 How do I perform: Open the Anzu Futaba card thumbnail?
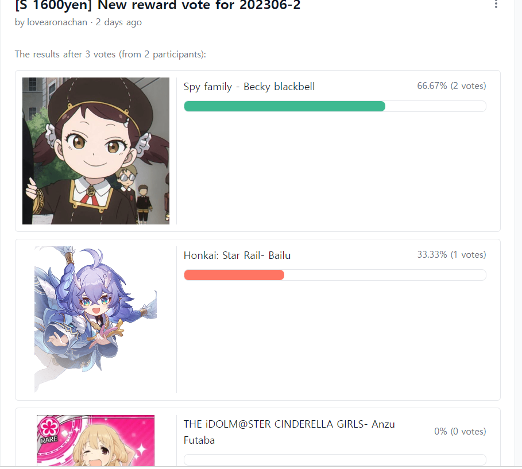(x=95, y=441)
